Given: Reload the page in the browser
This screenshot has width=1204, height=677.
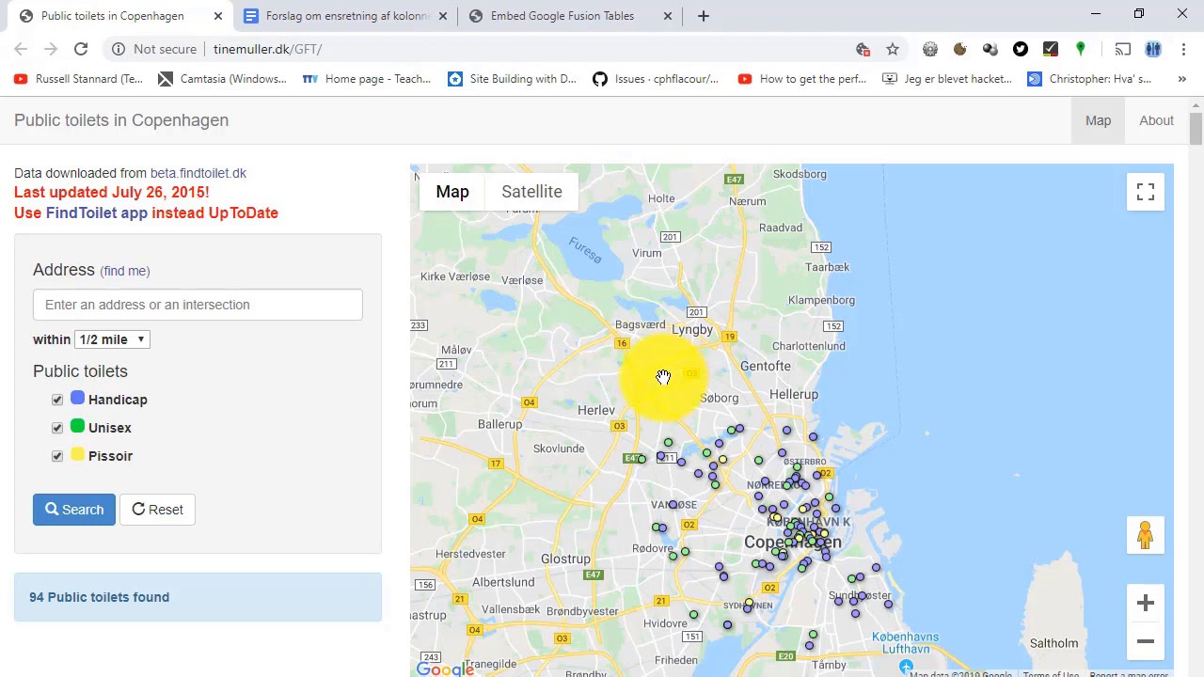Looking at the screenshot, I should tap(81, 49).
